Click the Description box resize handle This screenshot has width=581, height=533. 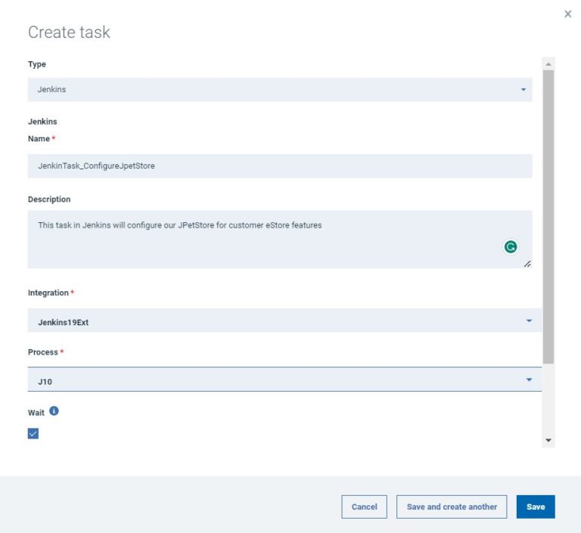click(527, 263)
